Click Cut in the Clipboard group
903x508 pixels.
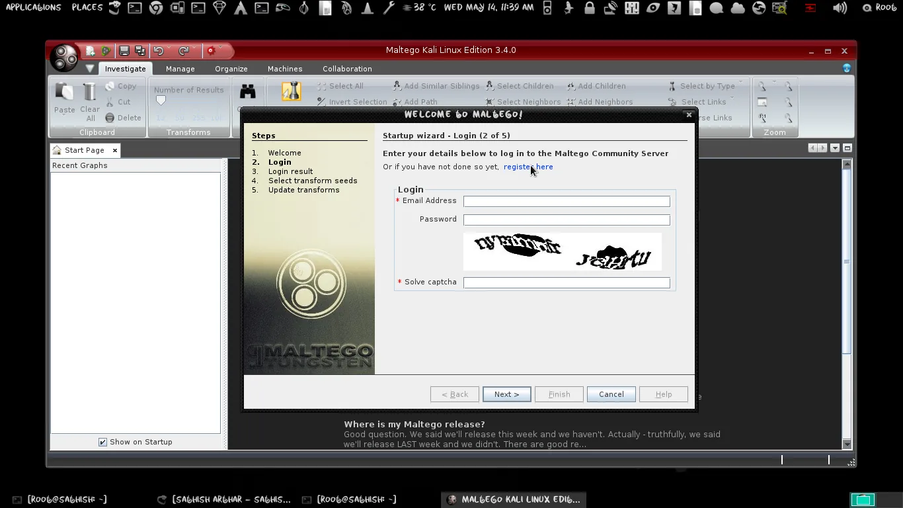point(118,102)
